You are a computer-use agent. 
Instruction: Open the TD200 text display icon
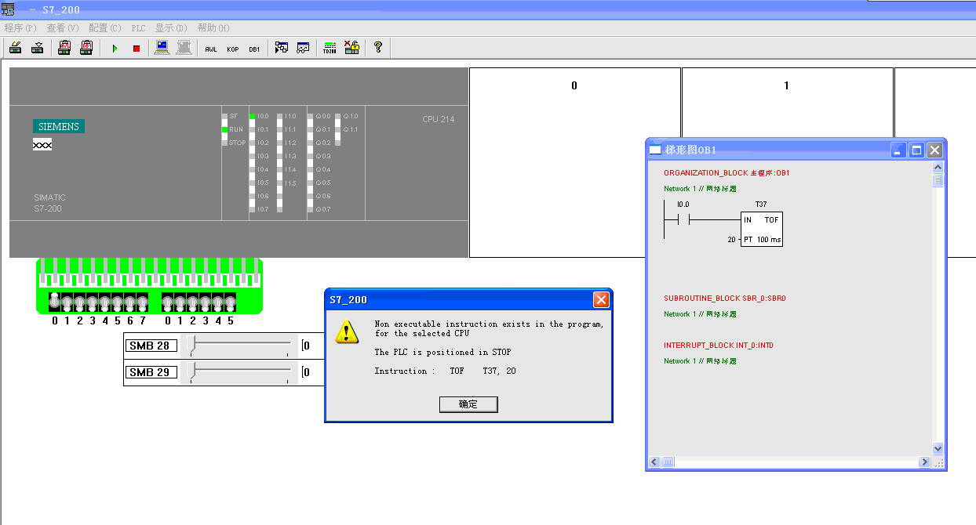(x=330, y=49)
